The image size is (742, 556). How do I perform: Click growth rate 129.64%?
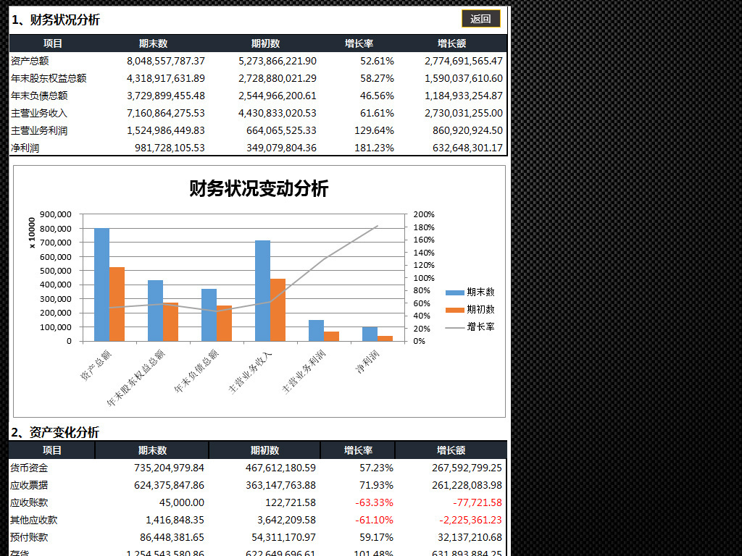[x=375, y=130]
